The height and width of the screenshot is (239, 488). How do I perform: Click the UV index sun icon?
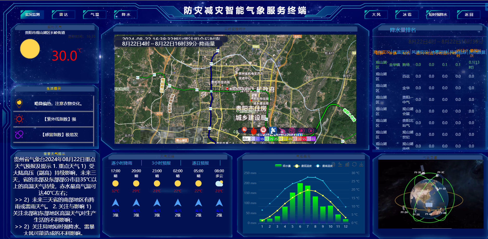coord(19,119)
